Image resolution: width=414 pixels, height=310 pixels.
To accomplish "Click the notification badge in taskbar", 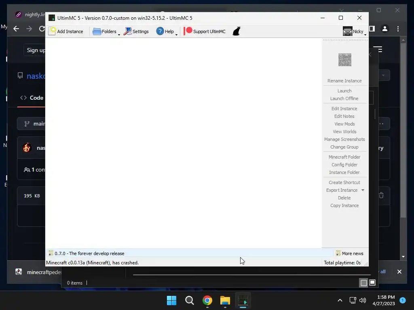I will [x=403, y=300].
